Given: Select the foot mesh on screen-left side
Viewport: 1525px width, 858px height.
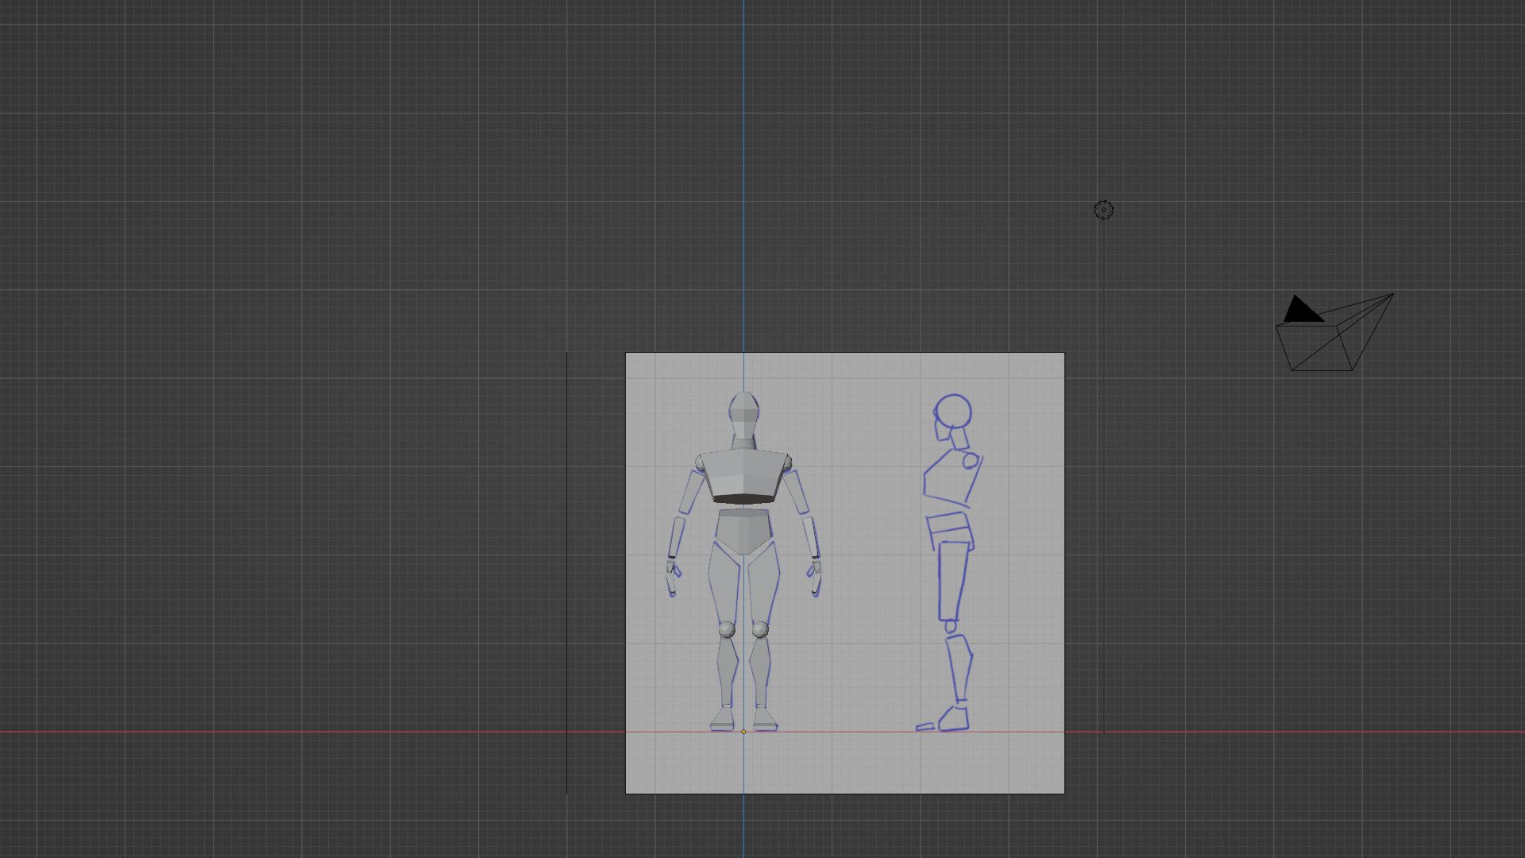Looking at the screenshot, I should click(x=723, y=719).
